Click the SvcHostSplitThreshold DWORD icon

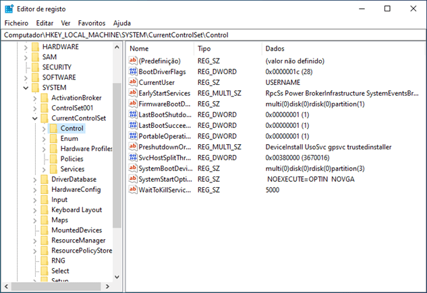[x=133, y=158]
